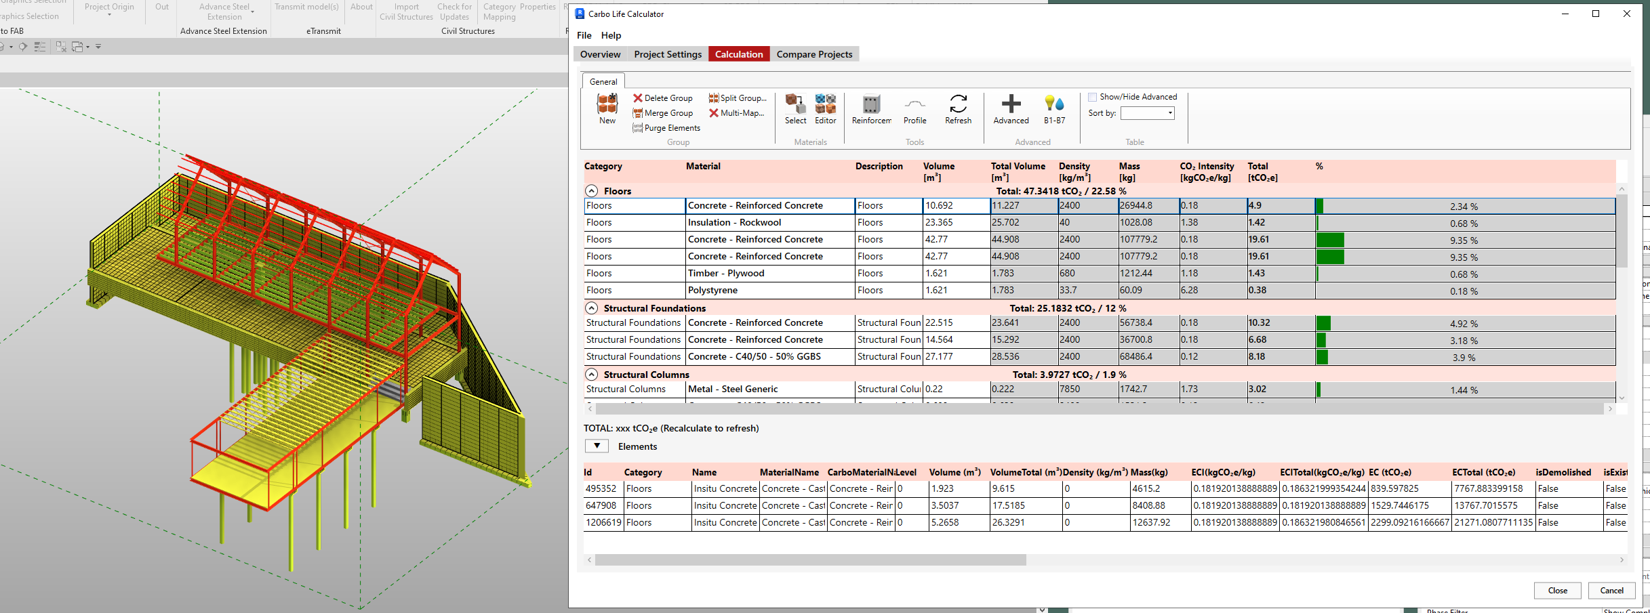
Task: Click the Cancel button
Action: click(x=1611, y=590)
